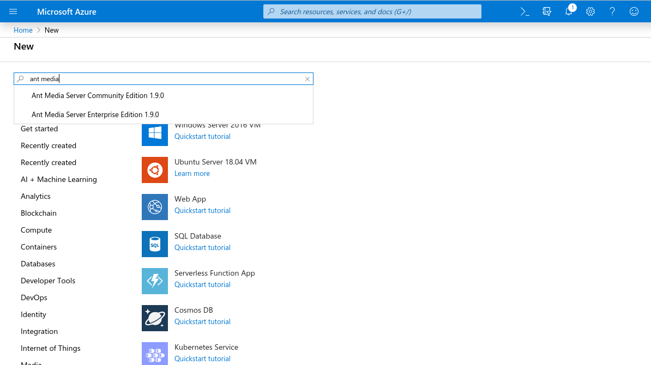Select Get started category
651x365 pixels.
[x=39, y=129]
